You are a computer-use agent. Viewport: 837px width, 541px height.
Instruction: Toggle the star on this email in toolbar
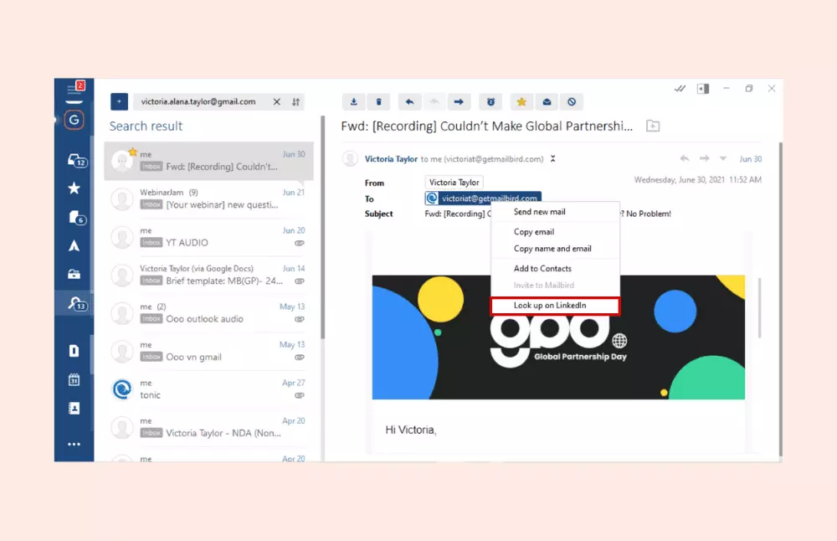tap(521, 101)
